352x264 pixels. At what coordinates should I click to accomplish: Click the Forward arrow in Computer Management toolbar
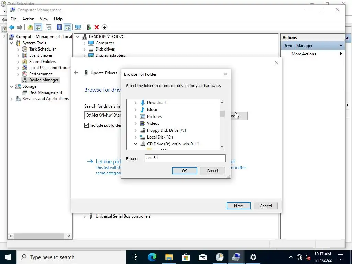coord(20,27)
